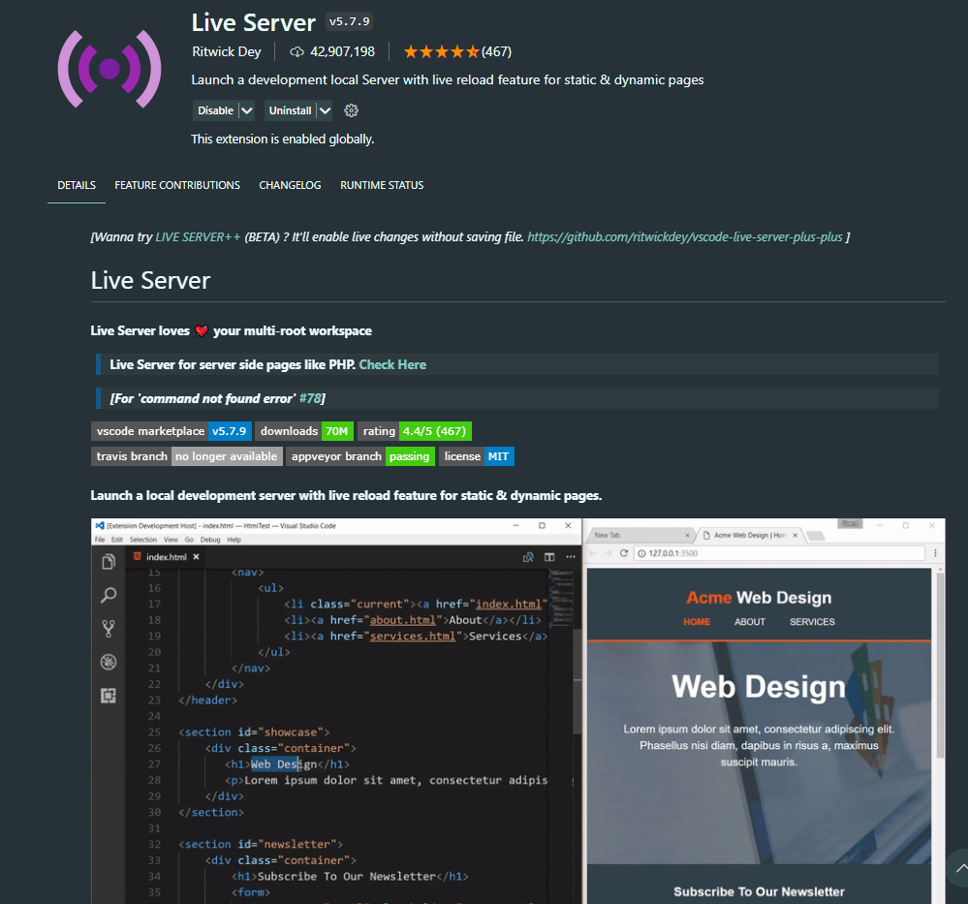Click the demo screenshot editor image

coord(336,711)
